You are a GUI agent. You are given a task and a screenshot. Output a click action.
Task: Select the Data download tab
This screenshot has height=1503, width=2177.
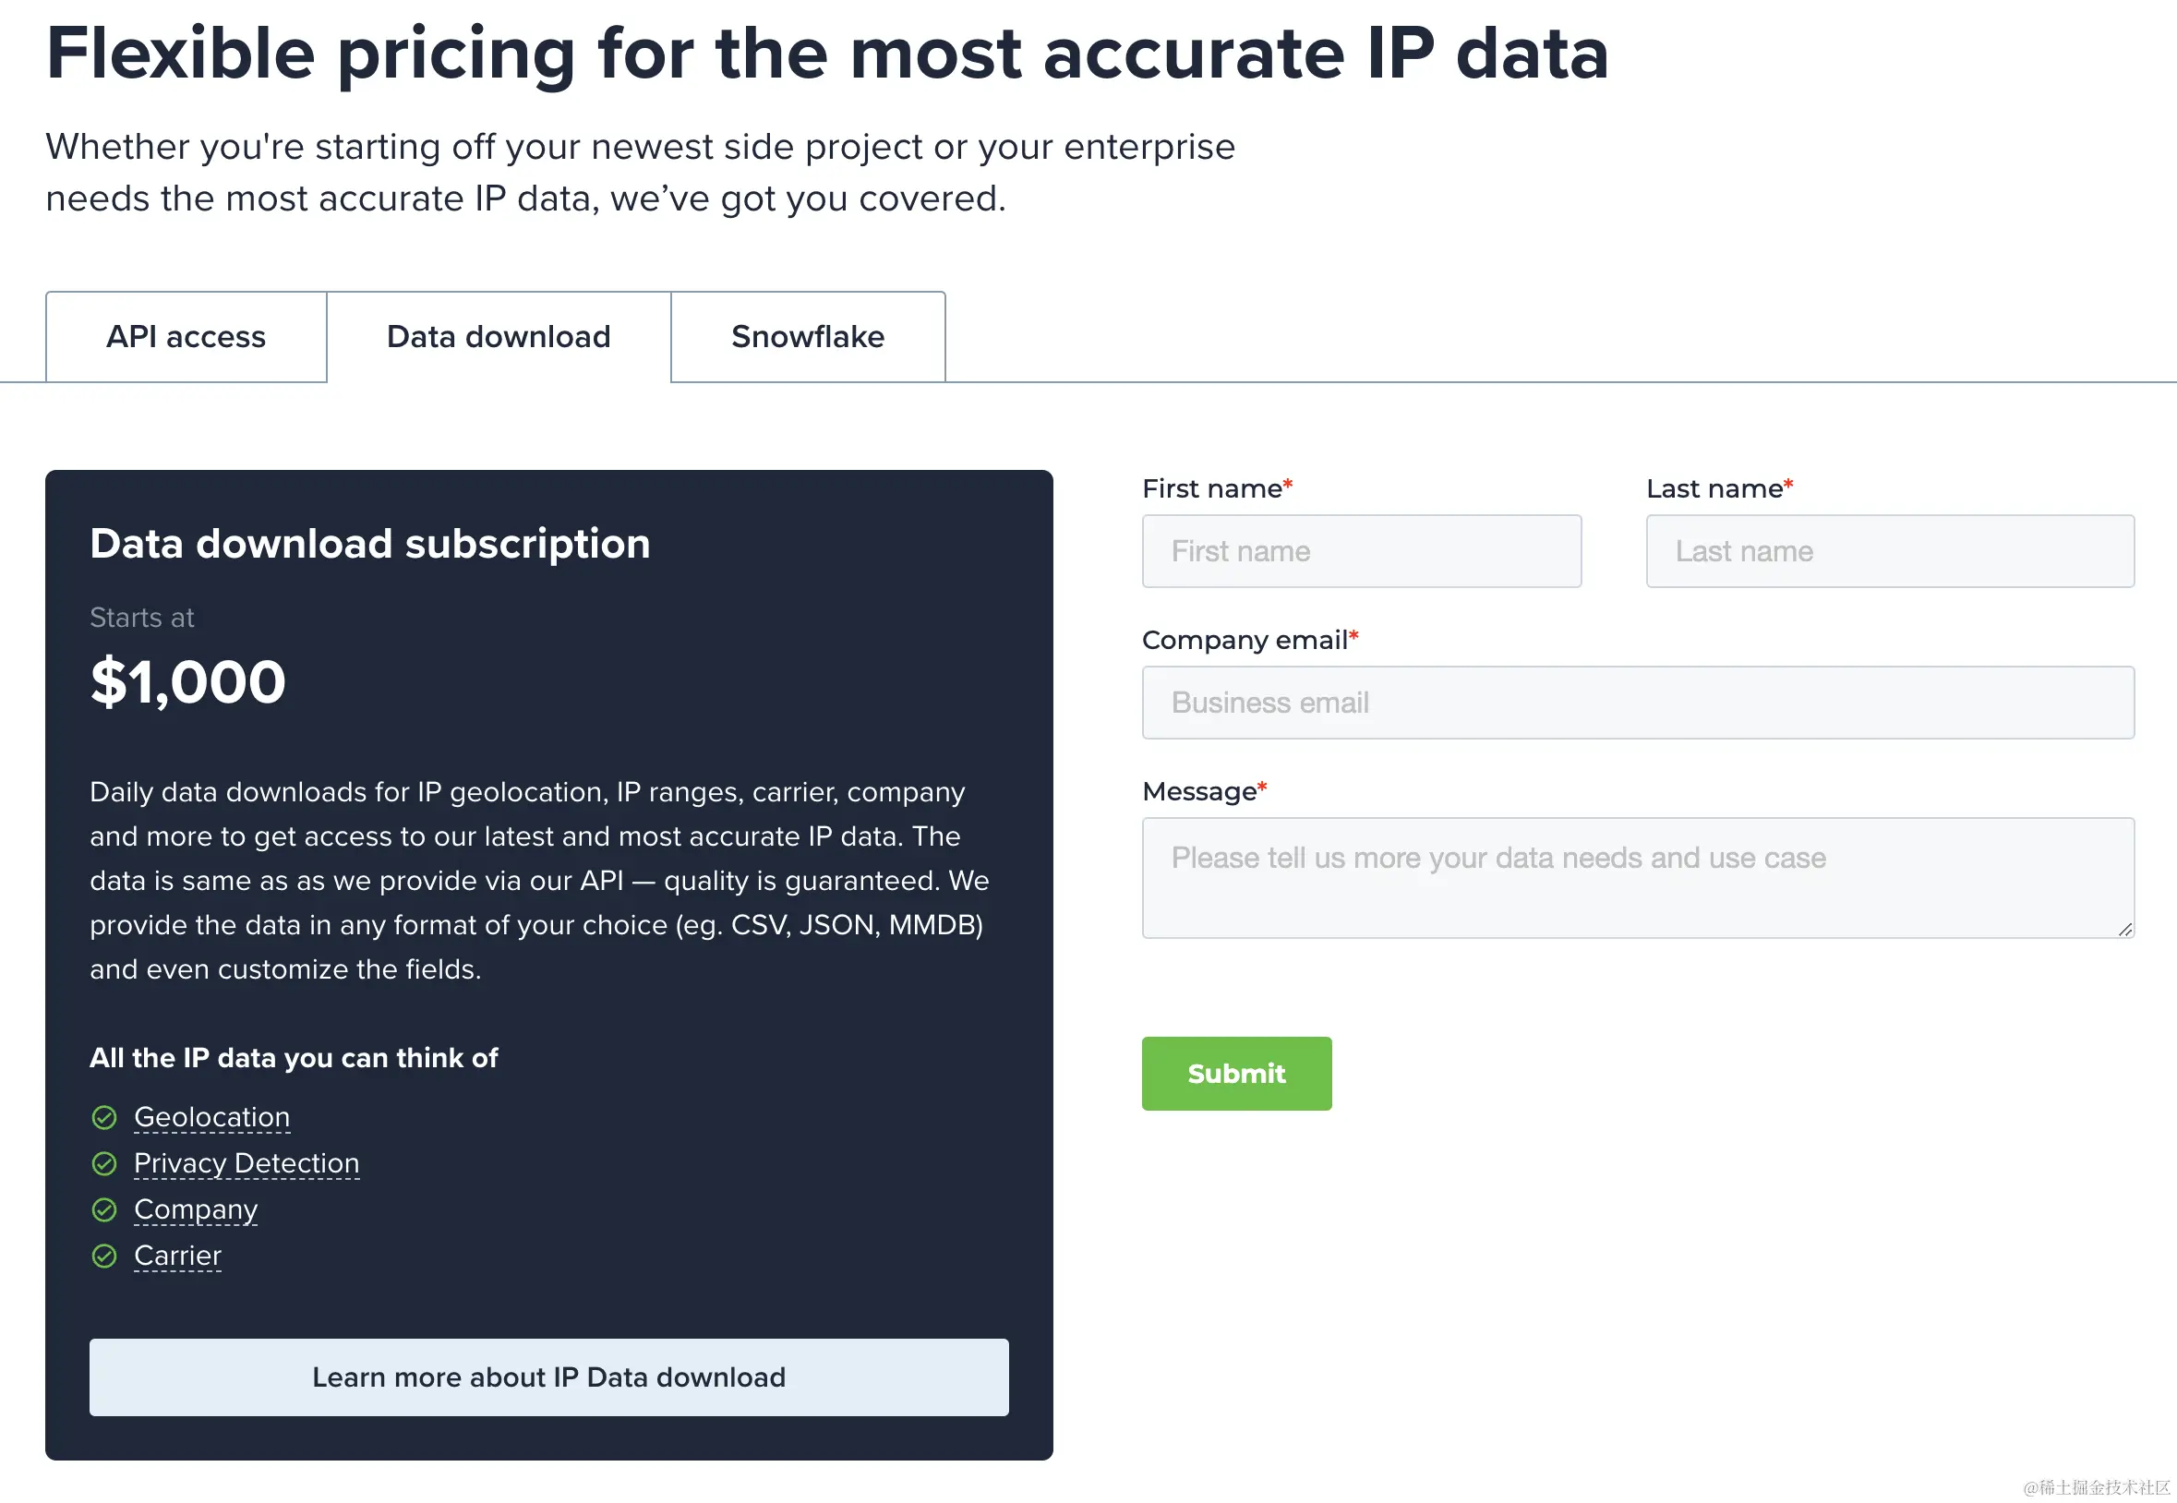(x=499, y=337)
